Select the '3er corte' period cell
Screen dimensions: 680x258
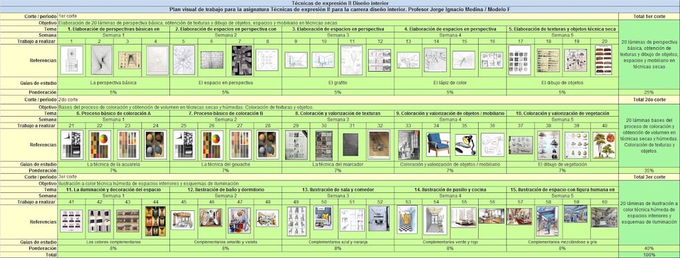tap(338, 177)
